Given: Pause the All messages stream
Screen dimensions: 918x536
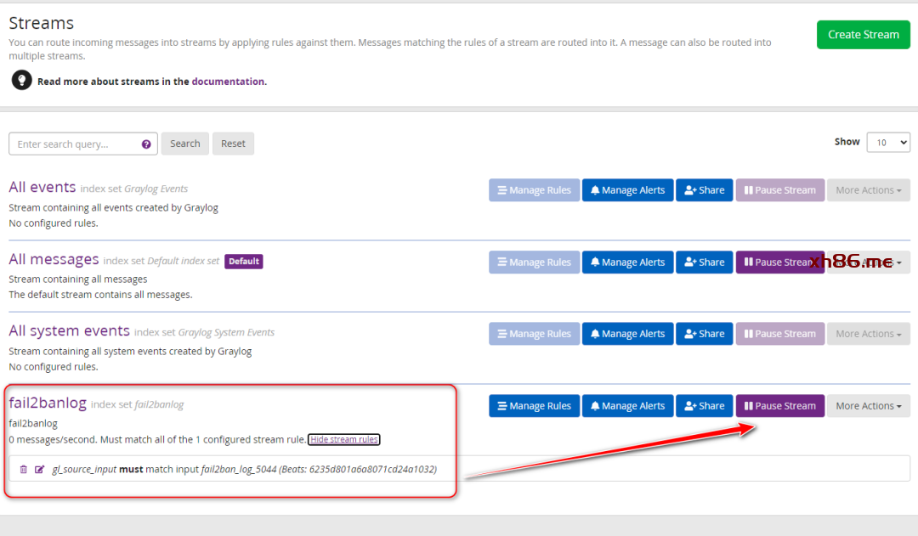Looking at the screenshot, I should 773,262.
